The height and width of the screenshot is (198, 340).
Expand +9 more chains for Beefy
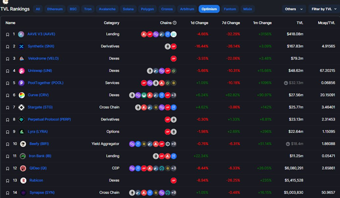coord(173,144)
